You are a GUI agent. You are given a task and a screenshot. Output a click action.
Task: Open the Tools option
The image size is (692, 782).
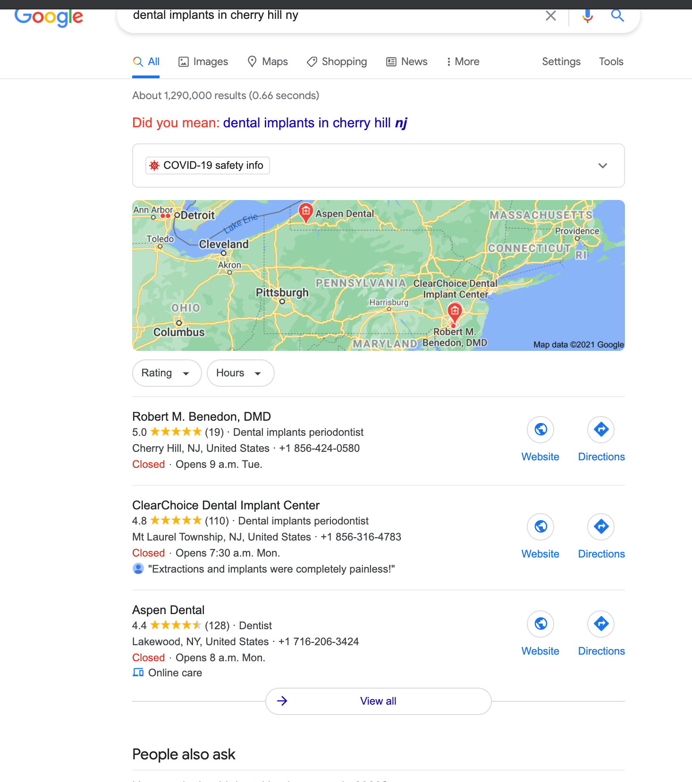(x=611, y=62)
